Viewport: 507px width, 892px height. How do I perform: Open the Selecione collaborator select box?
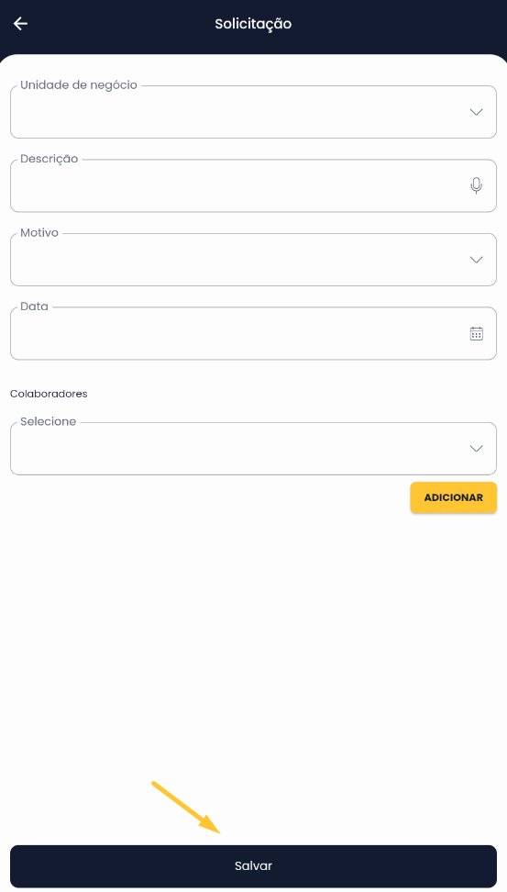(253, 448)
